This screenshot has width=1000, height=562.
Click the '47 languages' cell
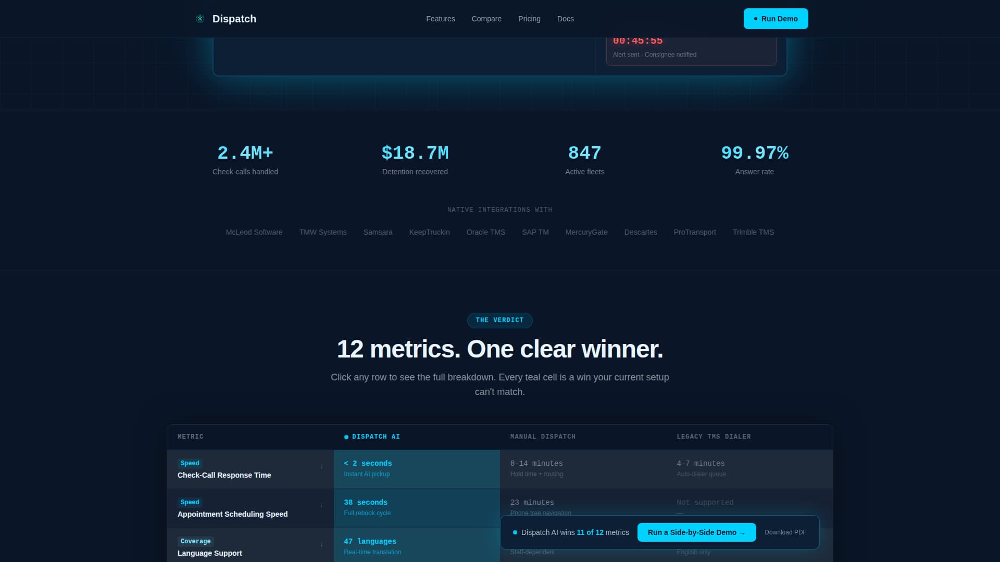click(417, 545)
